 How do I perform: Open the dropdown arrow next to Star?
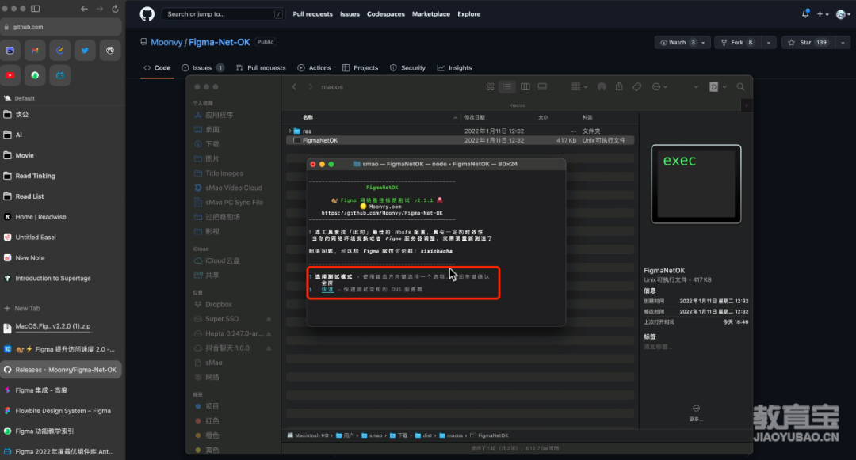843,43
